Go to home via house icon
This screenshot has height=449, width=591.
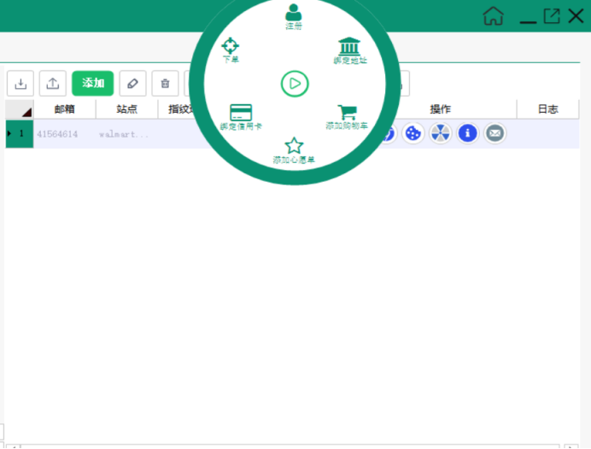coord(493,15)
